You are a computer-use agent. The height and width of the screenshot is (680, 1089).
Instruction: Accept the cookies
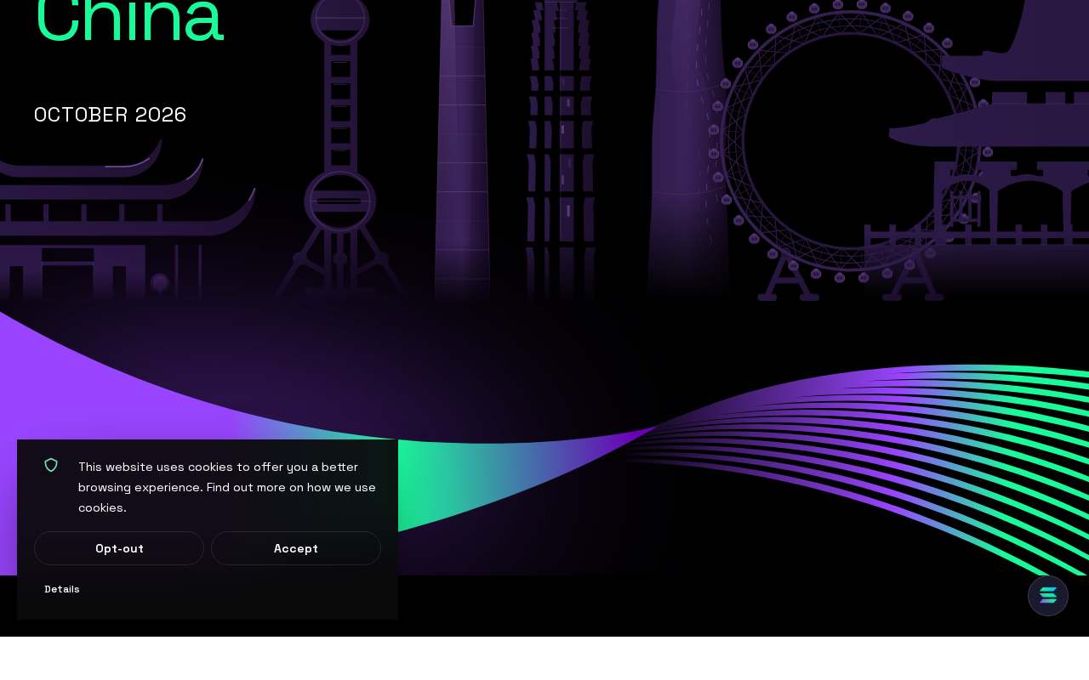click(x=296, y=548)
